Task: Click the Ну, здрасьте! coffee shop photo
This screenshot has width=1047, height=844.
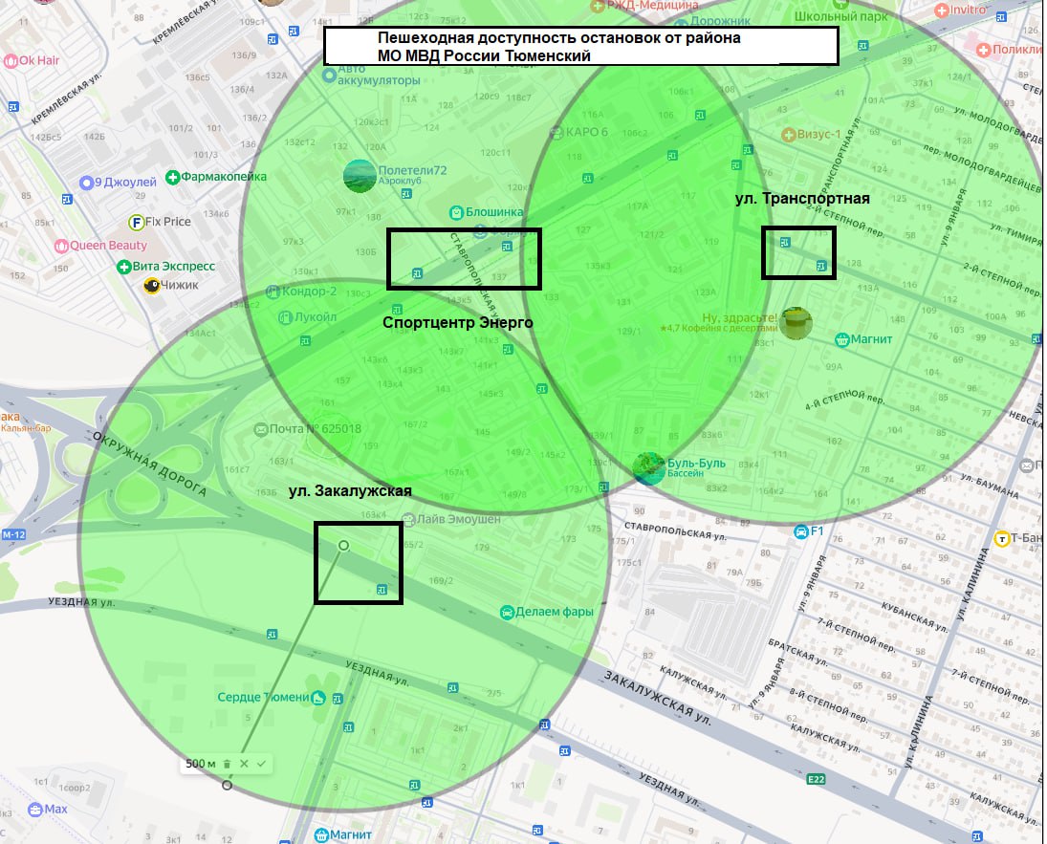Action: click(x=796, y=323)
